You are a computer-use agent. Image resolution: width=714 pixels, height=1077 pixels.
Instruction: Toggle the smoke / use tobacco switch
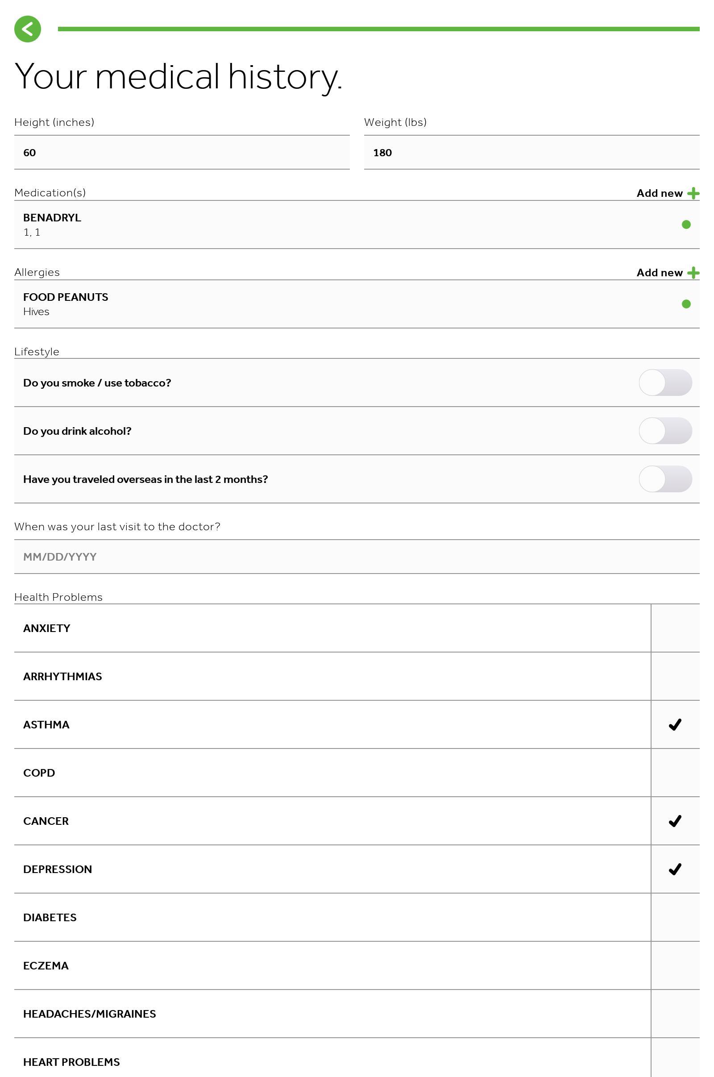(x=665, y=383)
